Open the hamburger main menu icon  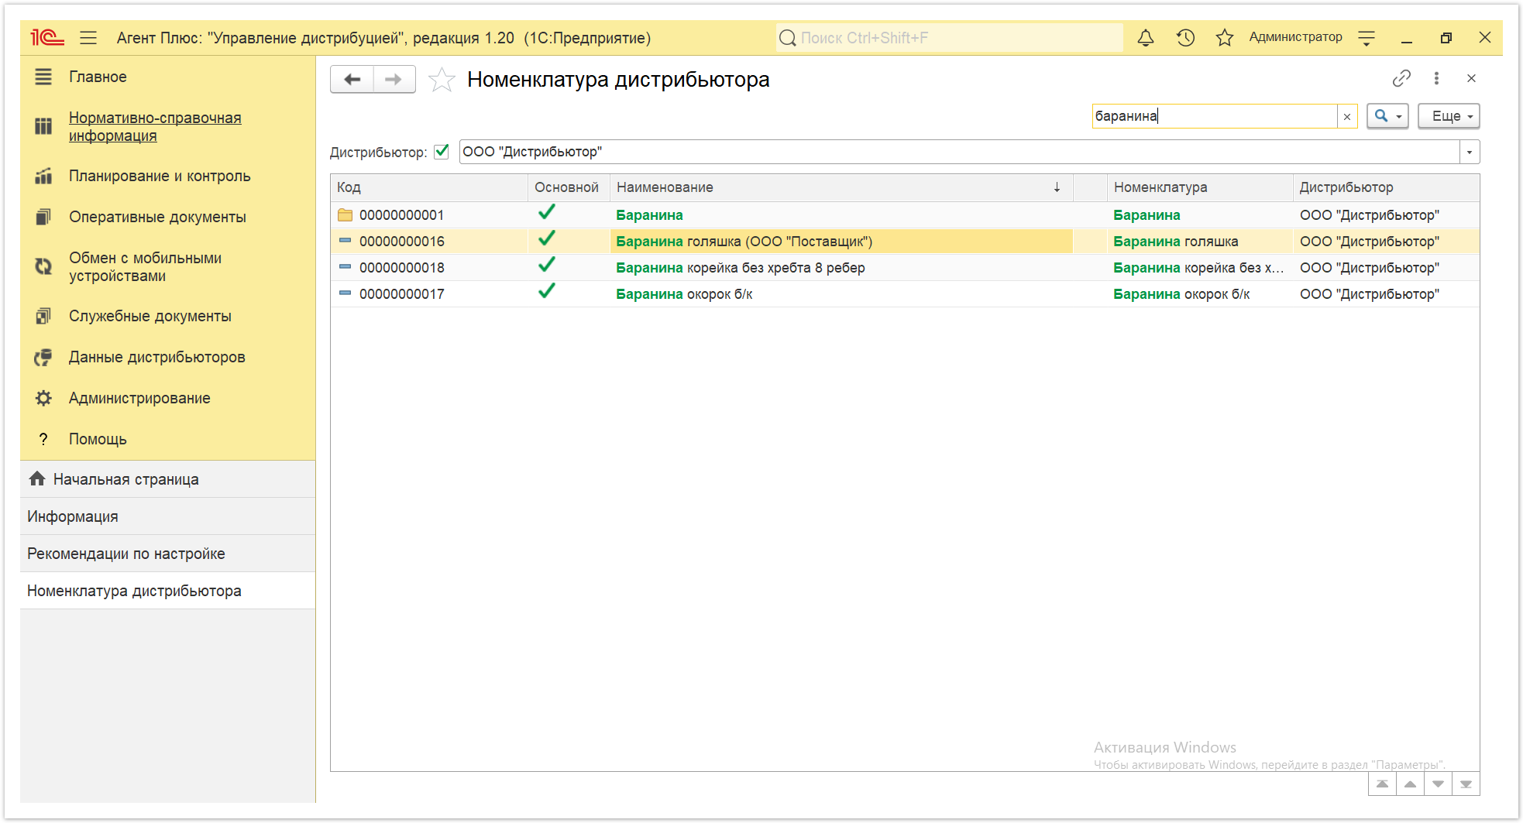[88, 37]
